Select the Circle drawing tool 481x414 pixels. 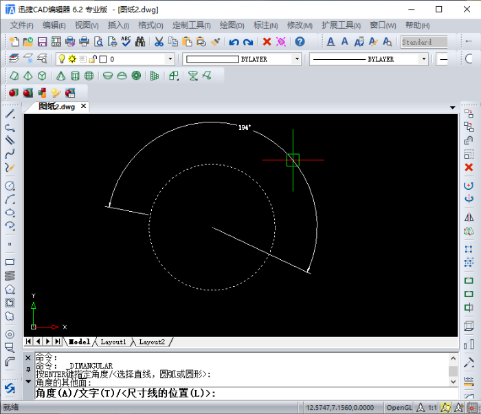(x=10, y=186)
